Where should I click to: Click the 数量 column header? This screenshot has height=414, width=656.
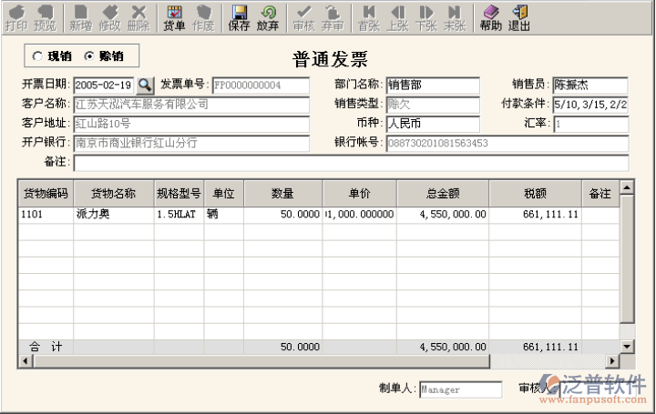click(283, 193)
